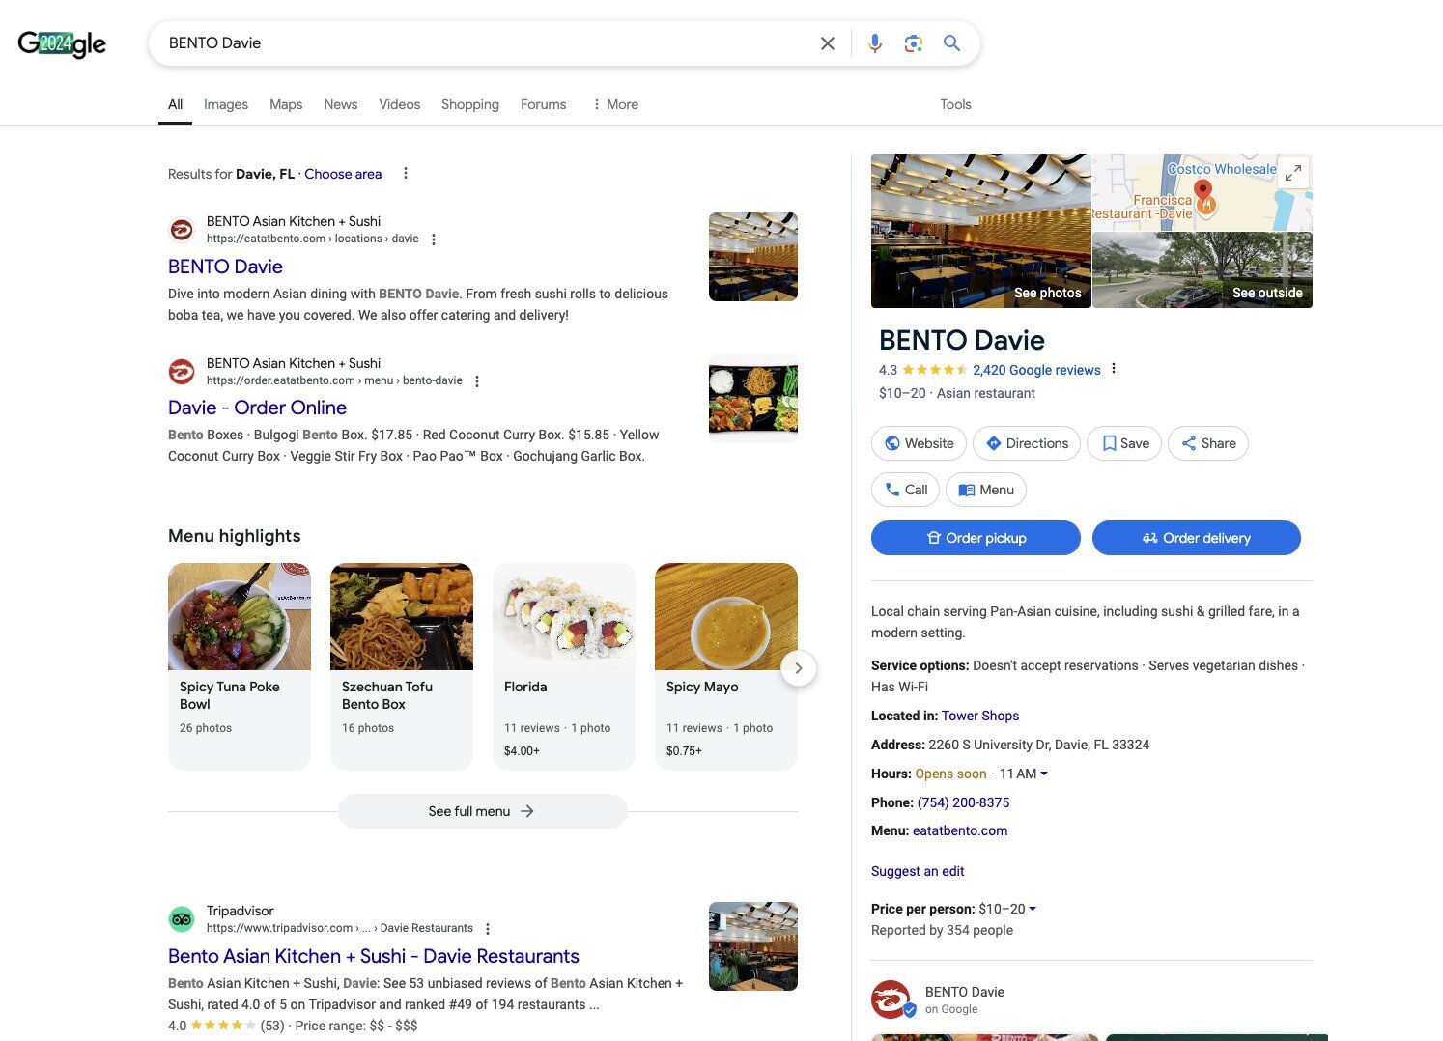Select the Szechuan Tofu Bento Box card
The height and width of the screenshot is (1041, 1443).
point(402,666)
